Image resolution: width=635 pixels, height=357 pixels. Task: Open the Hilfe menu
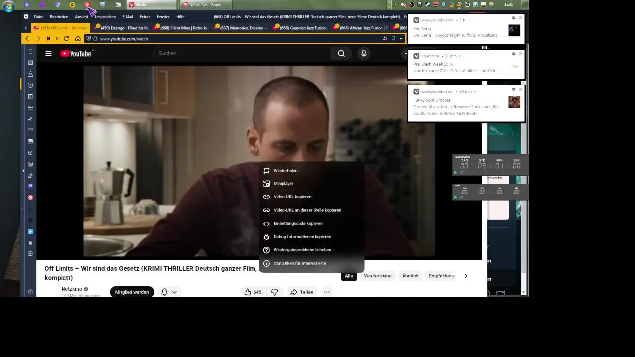pos(180,16)
